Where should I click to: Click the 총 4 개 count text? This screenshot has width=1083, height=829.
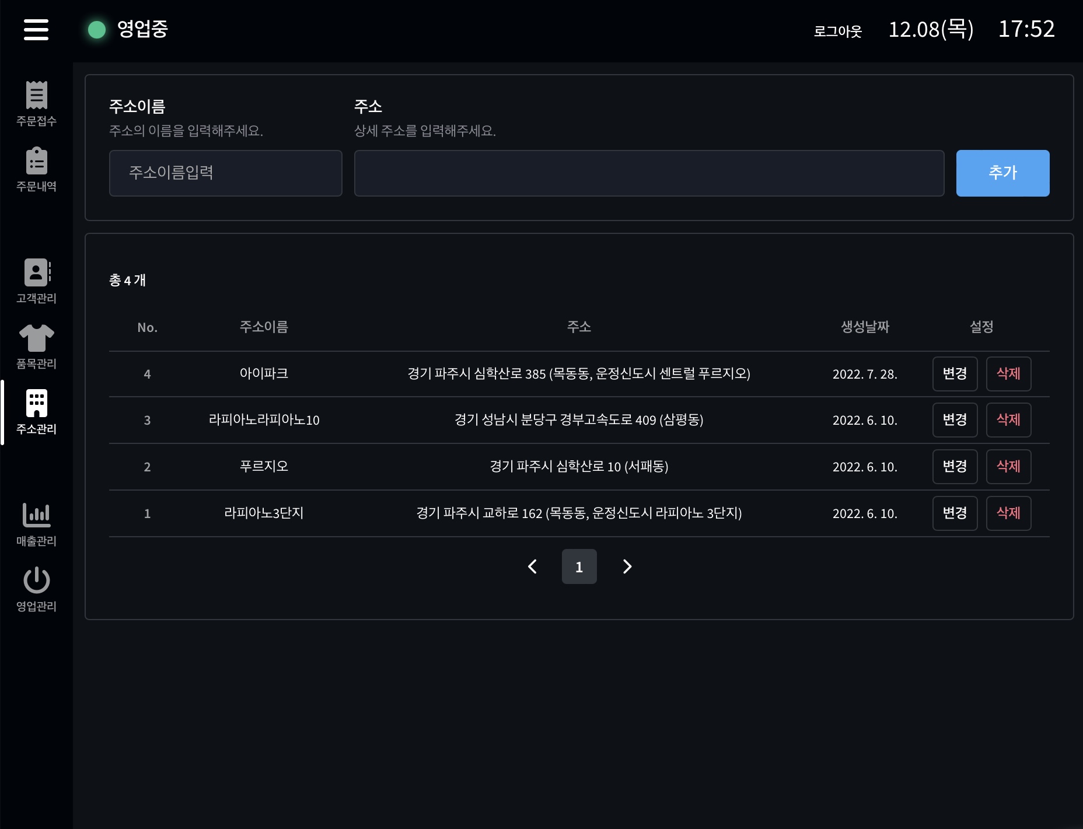[127, 281]
